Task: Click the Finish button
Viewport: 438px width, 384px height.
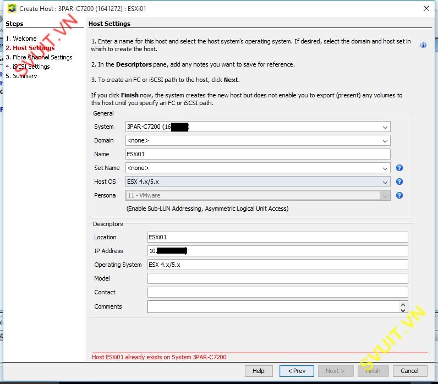Action: click(373, 371)
